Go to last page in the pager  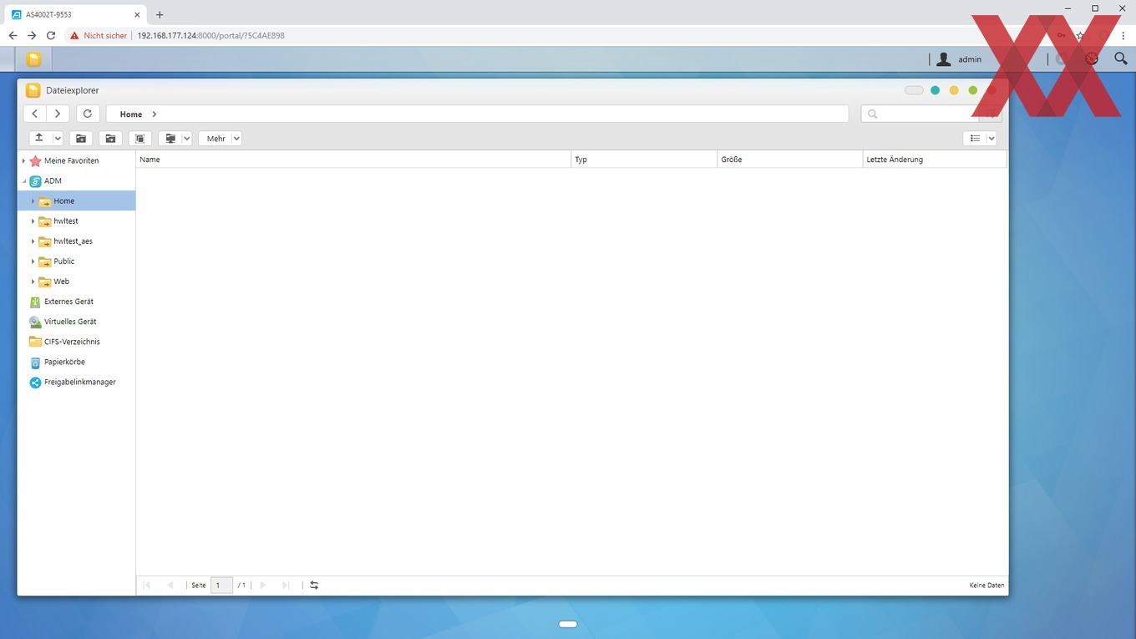(286, 586)
